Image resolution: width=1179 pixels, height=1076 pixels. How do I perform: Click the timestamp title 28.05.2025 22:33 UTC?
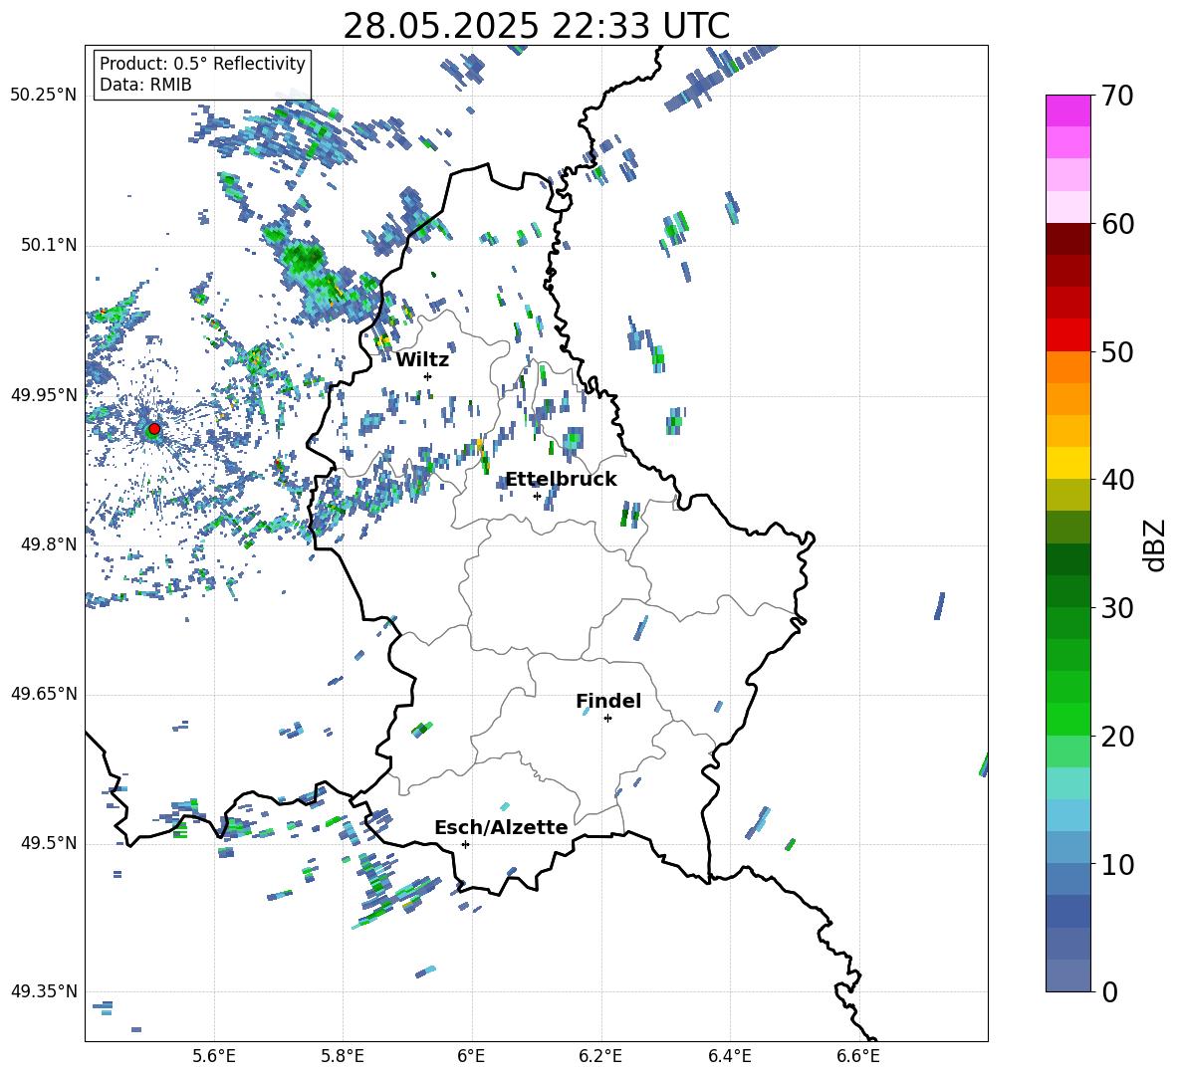point(536,26)
